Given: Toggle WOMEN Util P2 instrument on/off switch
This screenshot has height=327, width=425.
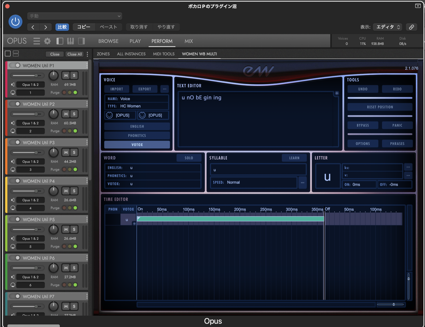Looking at the screenshot, I should coord(15,104).
